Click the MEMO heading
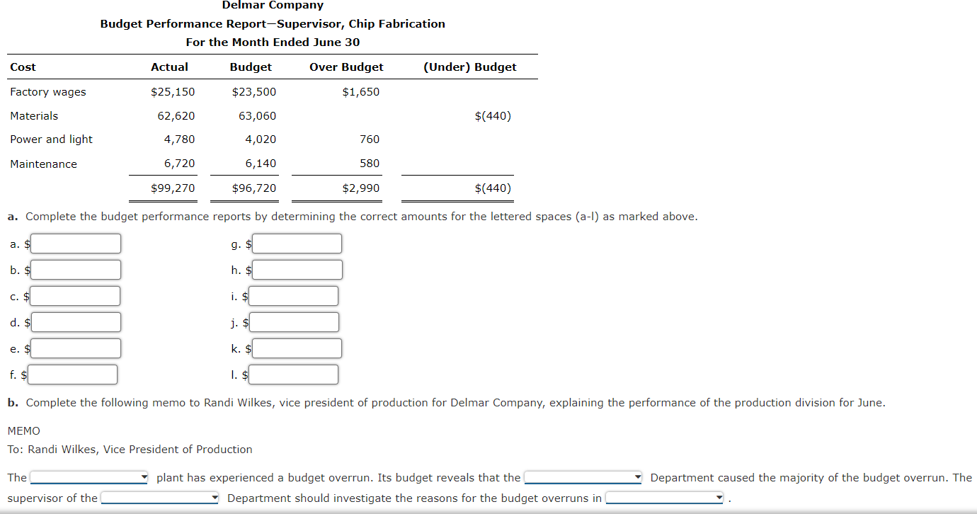 24,431
